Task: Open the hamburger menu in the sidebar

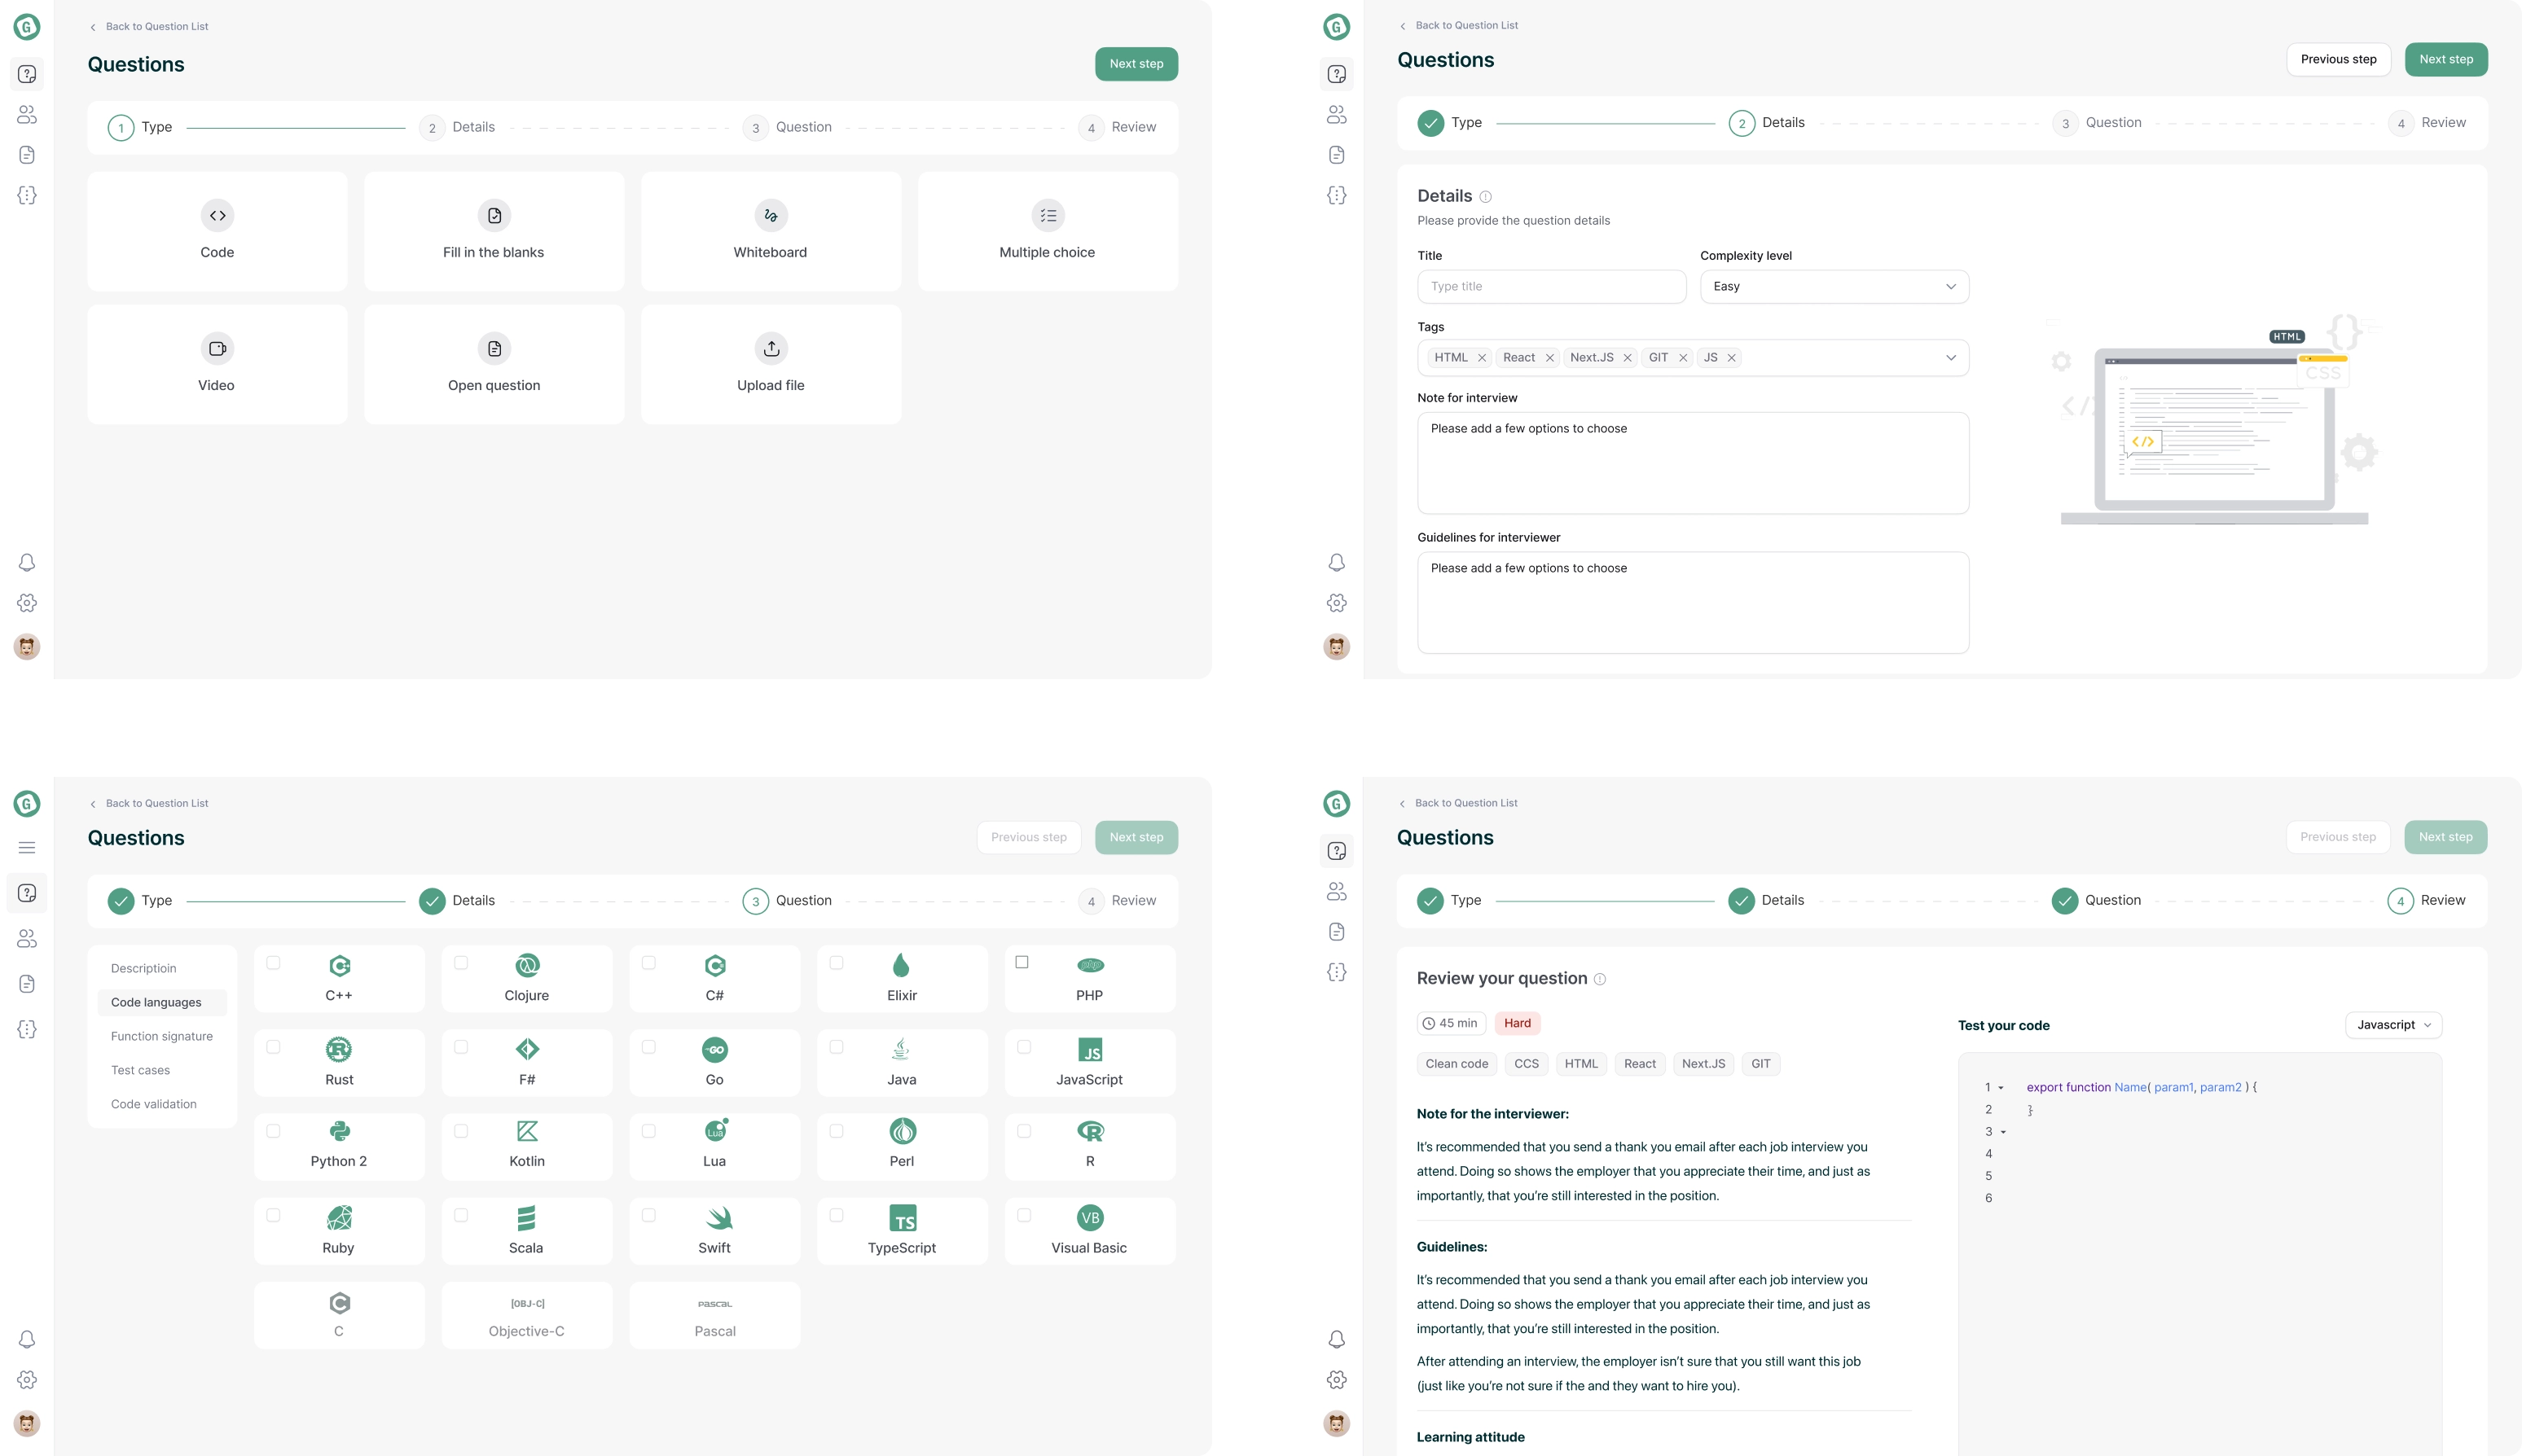Action: [x=27, y=847]
